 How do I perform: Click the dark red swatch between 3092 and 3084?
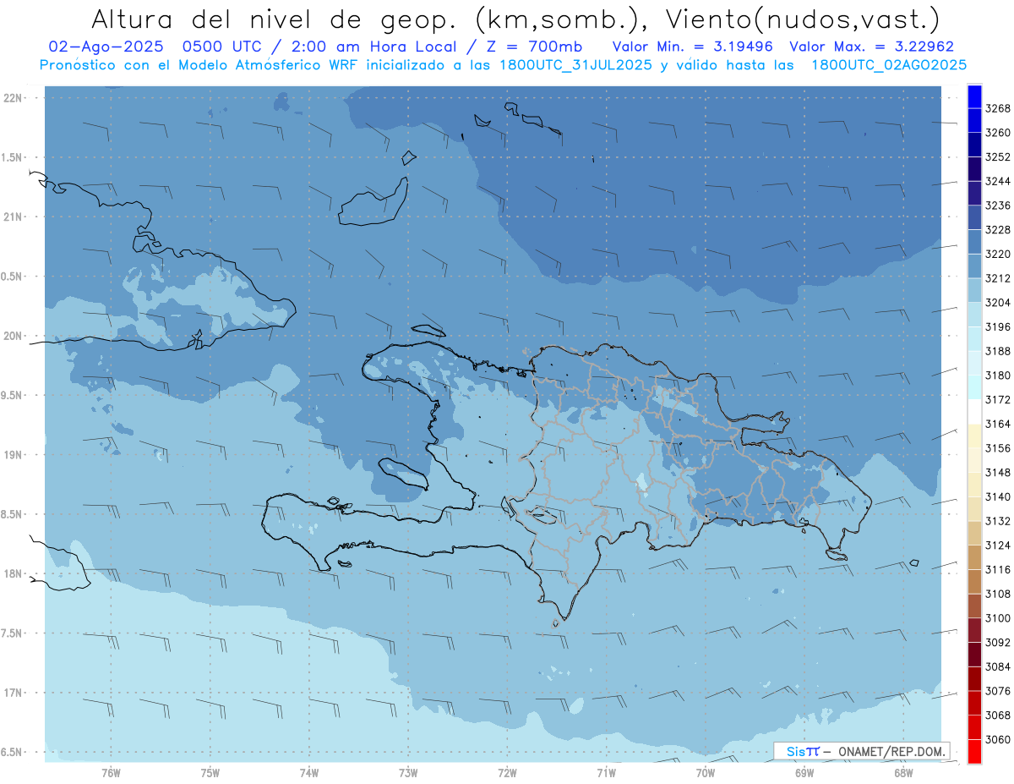tap(974, 655)
